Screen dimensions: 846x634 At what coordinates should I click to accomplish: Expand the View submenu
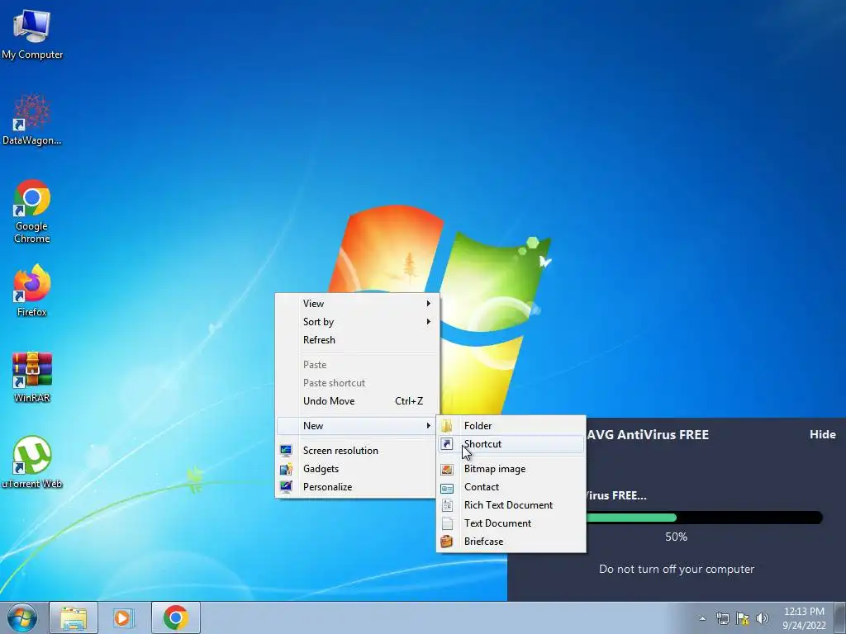tap(357, 304)
